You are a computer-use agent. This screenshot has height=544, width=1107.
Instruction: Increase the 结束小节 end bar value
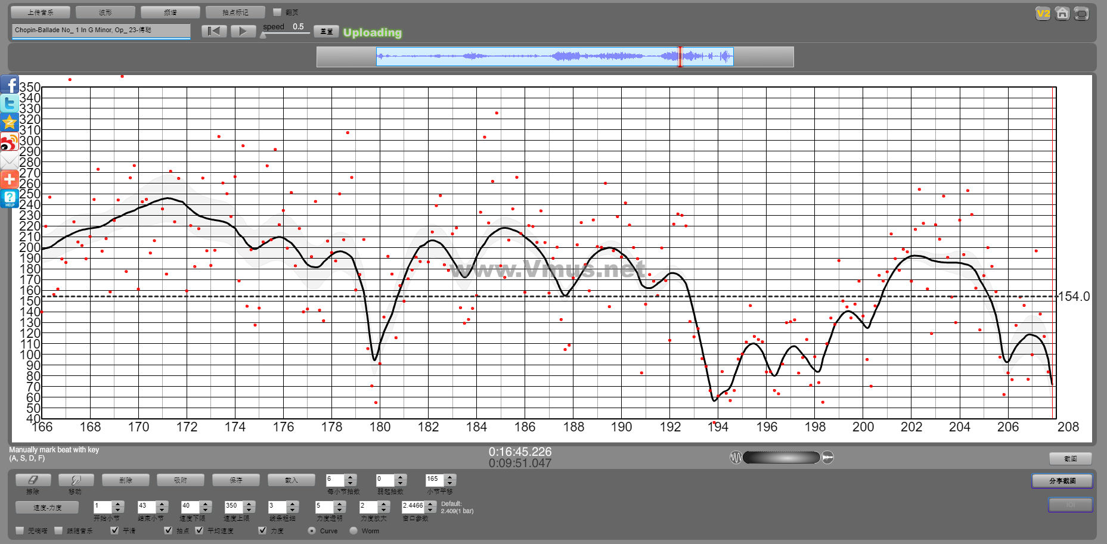click(x=162, y=503)
